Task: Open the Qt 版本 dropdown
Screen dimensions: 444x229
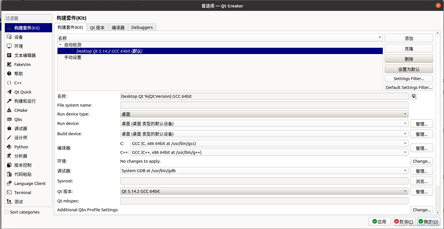Action: coord(264,191)
